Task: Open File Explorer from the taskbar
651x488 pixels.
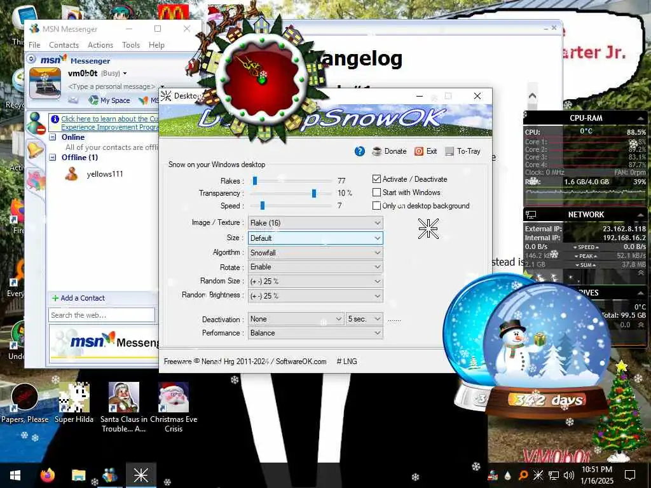Action: pyautogui.click(x=78, y=475)
